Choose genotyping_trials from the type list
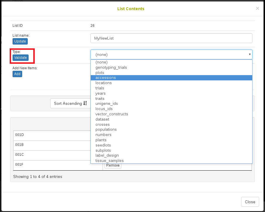 click(171, 68)
